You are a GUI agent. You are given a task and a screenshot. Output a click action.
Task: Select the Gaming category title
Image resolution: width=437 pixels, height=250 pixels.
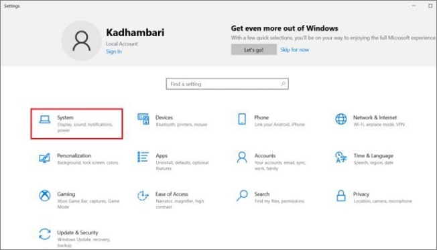(x=66, y=194)
